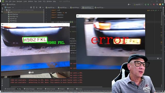Open the anpr005 run configuration dropdown
The height and width of the screenshot is (93, 165).
pos(138,4)
